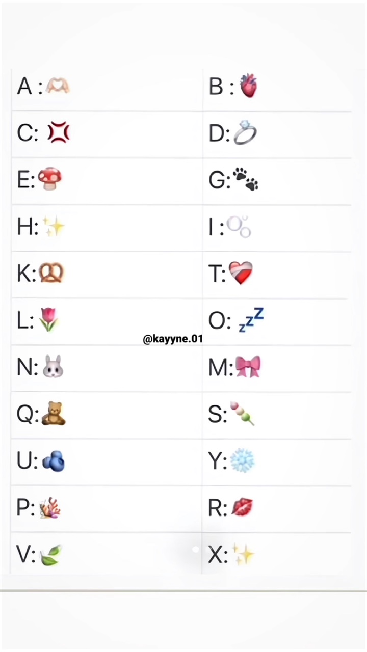The width and height of the screenshot is (367, 652).
Task: Click the diamond ring emoji beside D
Action: click(x=245, y=133)
